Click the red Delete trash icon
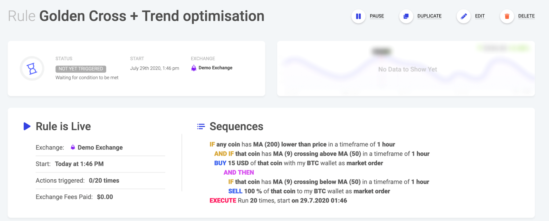Image resolution: width=549 pixels, height=221 pixels. click(507, 16)
